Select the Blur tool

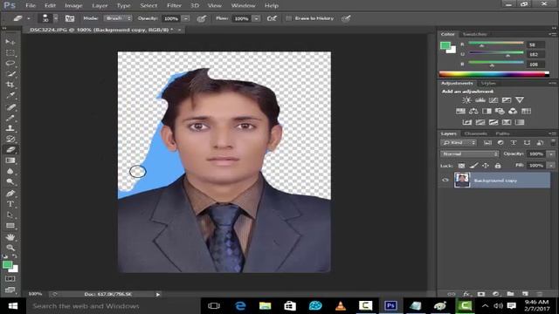pyautogui.click(x=10, y=171)
